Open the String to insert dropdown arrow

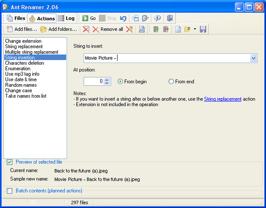pos(253,58)
